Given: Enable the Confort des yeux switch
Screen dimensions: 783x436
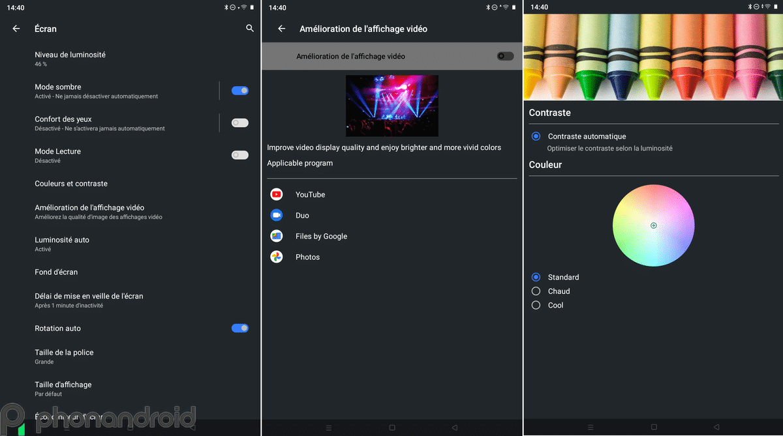Looking at the screenshot, I should [x=240, y=123].
